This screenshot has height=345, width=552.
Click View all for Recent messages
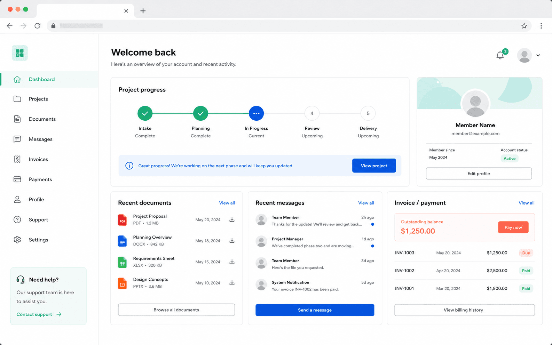click(x=366, y=203)
